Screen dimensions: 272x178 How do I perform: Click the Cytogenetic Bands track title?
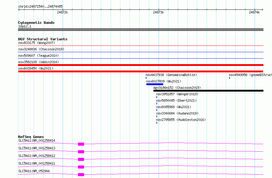click(x=36, y=23)
